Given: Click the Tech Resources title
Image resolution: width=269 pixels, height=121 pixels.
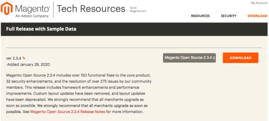Looking at the screenshot, I should (x=91, y=9).
